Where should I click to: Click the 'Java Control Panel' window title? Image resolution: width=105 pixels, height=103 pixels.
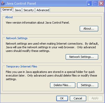[21, 3]
